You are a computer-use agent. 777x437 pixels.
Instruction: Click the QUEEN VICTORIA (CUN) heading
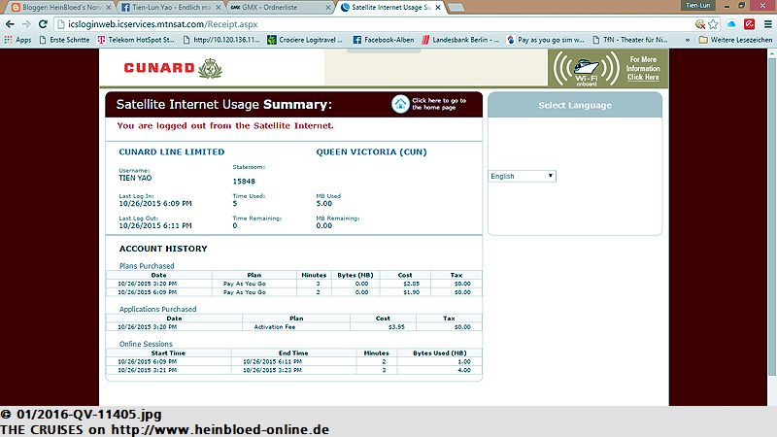[x=371, y=152]
